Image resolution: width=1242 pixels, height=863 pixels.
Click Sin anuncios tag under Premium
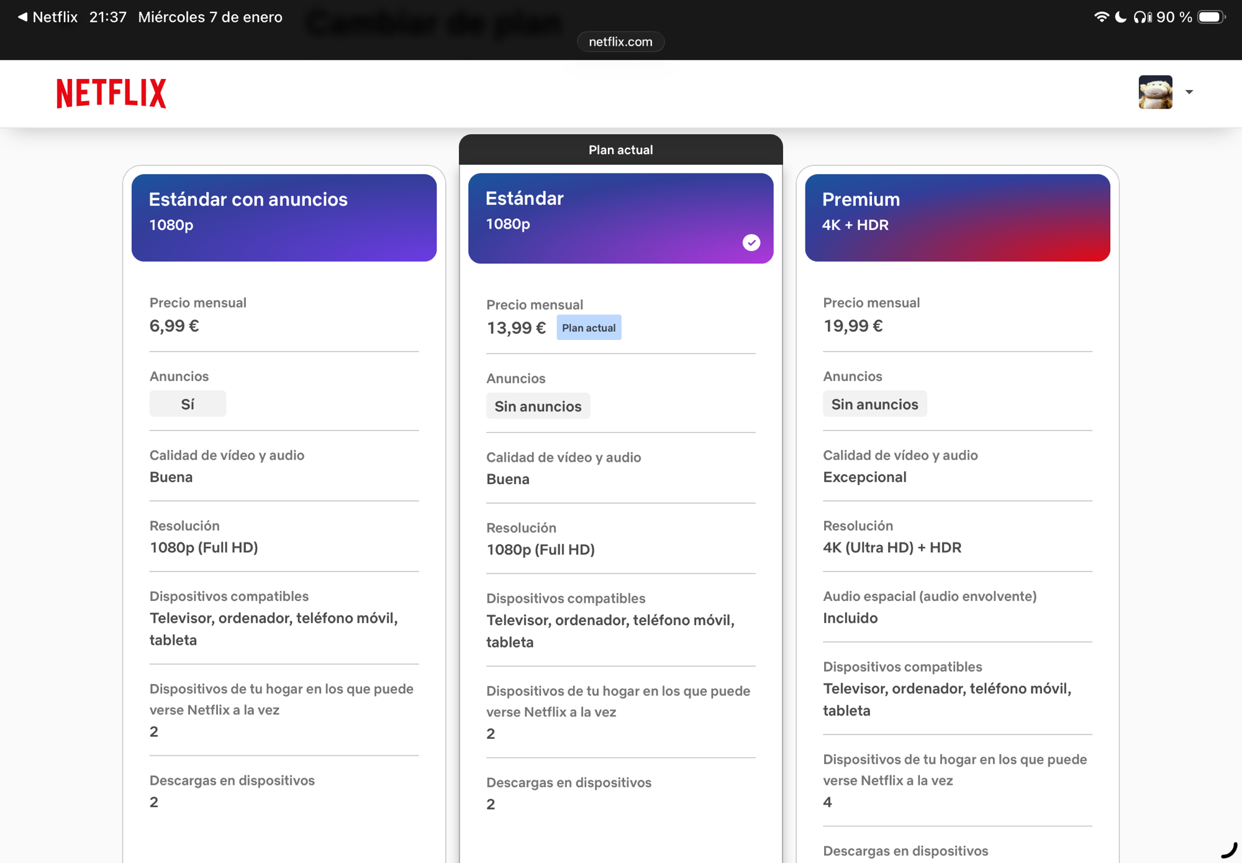(x=874, y=404)
